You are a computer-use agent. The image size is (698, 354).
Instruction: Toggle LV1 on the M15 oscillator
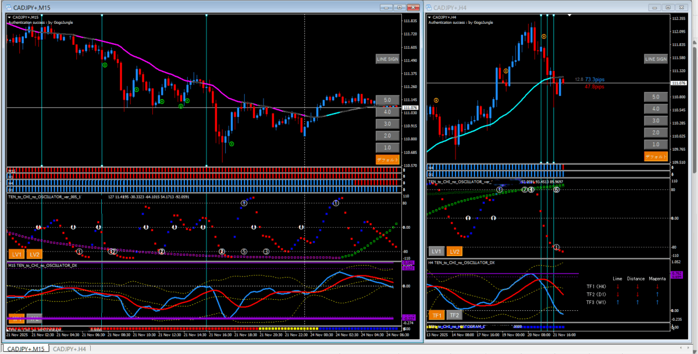pos(16,254)
